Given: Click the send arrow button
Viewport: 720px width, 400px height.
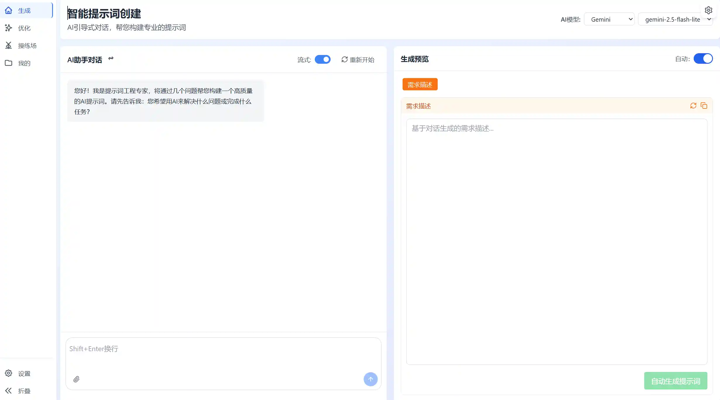Looking at the screenshot, I should [370, 379].
